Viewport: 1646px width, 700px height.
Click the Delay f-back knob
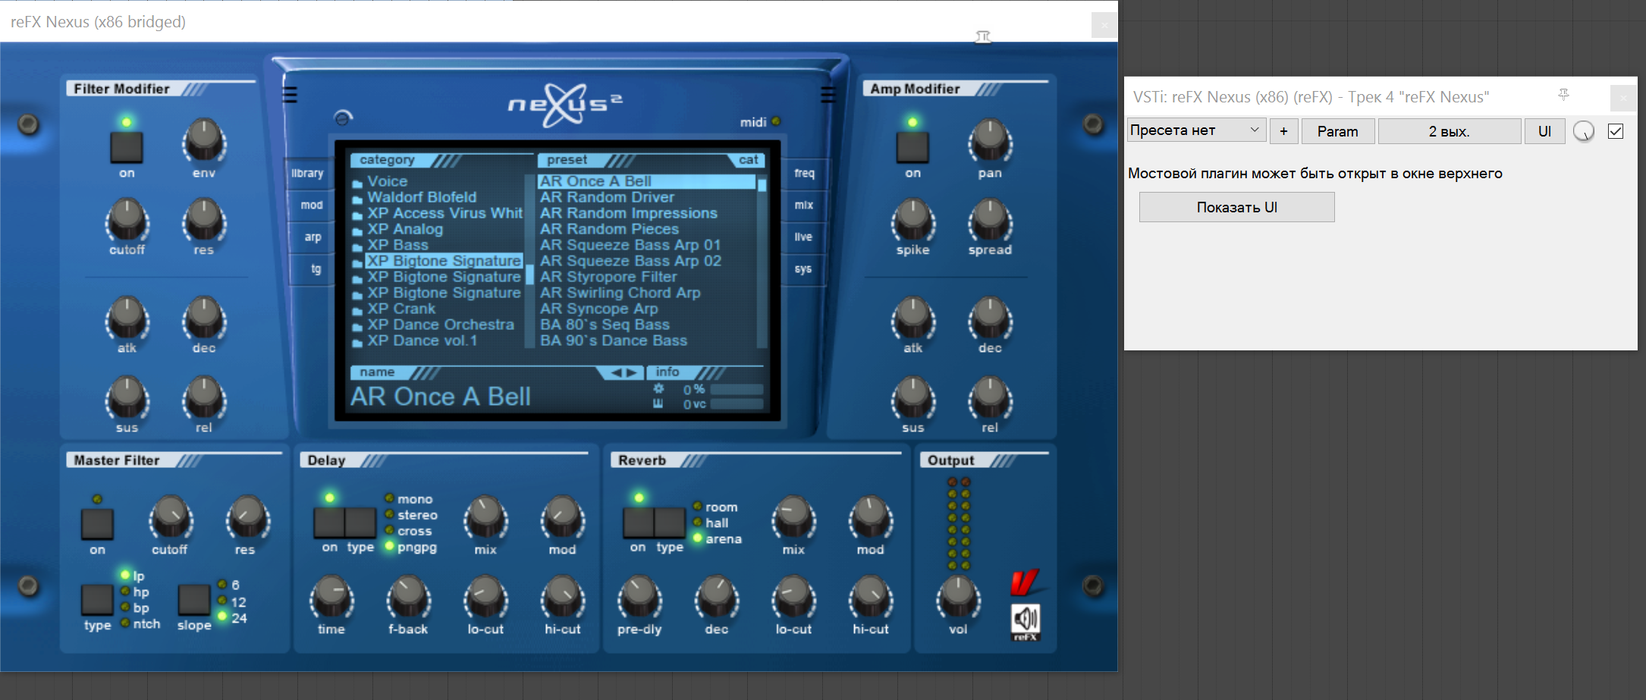(408, 598)
